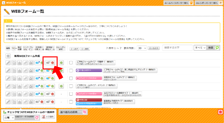Open お問合せフォームタイプ form name
Screen dimensions: 224x123
coord(120,78)
